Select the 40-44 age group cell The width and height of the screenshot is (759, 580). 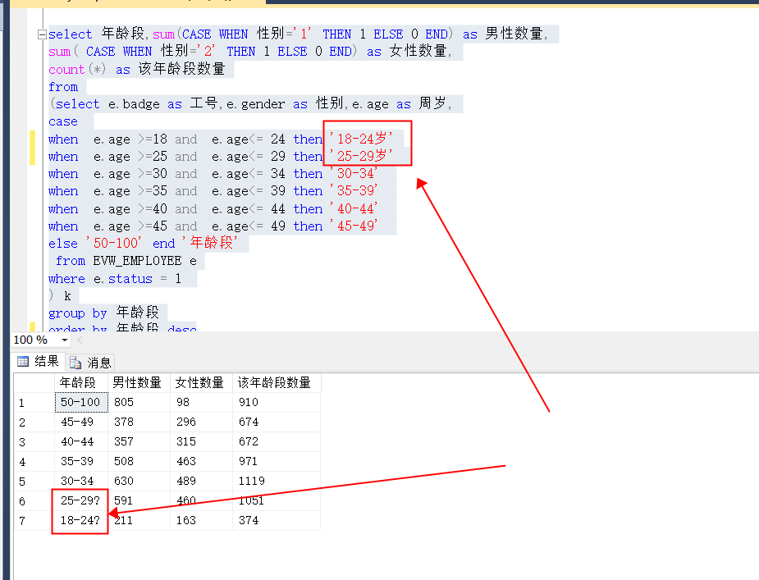point(81,441)
